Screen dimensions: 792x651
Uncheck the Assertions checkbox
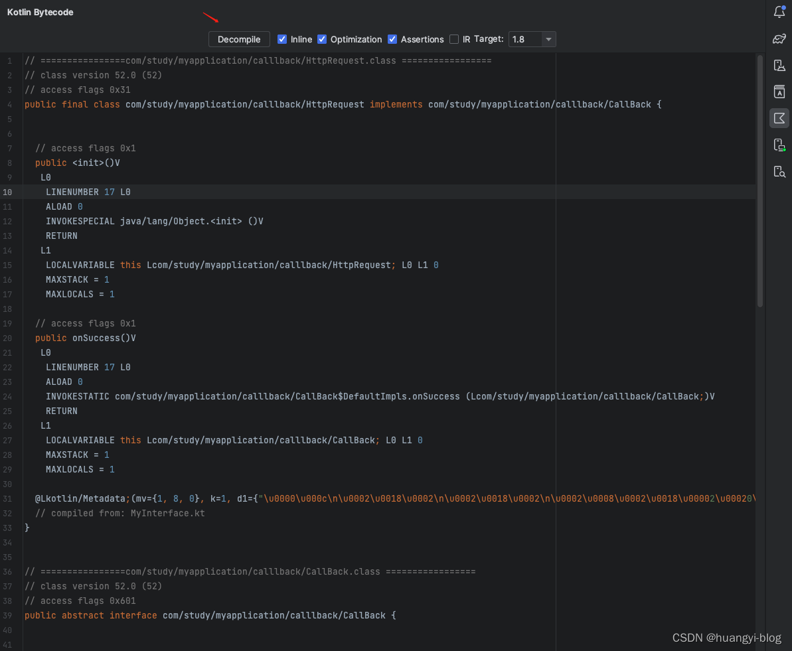coord(392,39)
